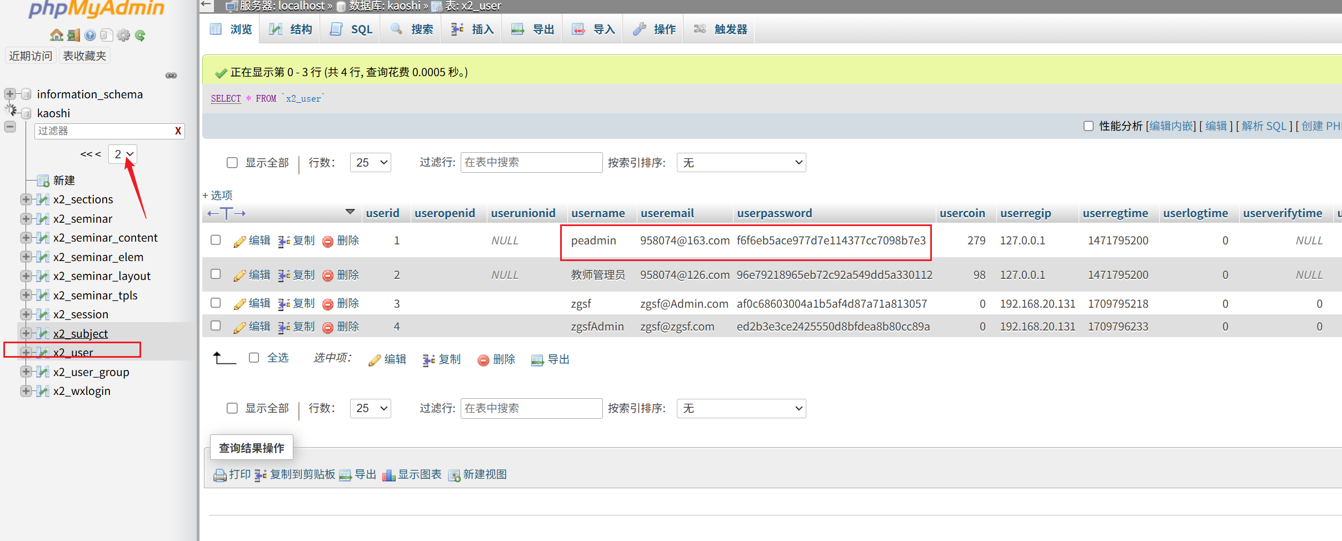The image size is (1342, 541).
Task: Click the top 在表中搜索 filter field
Action: (531, 162)
